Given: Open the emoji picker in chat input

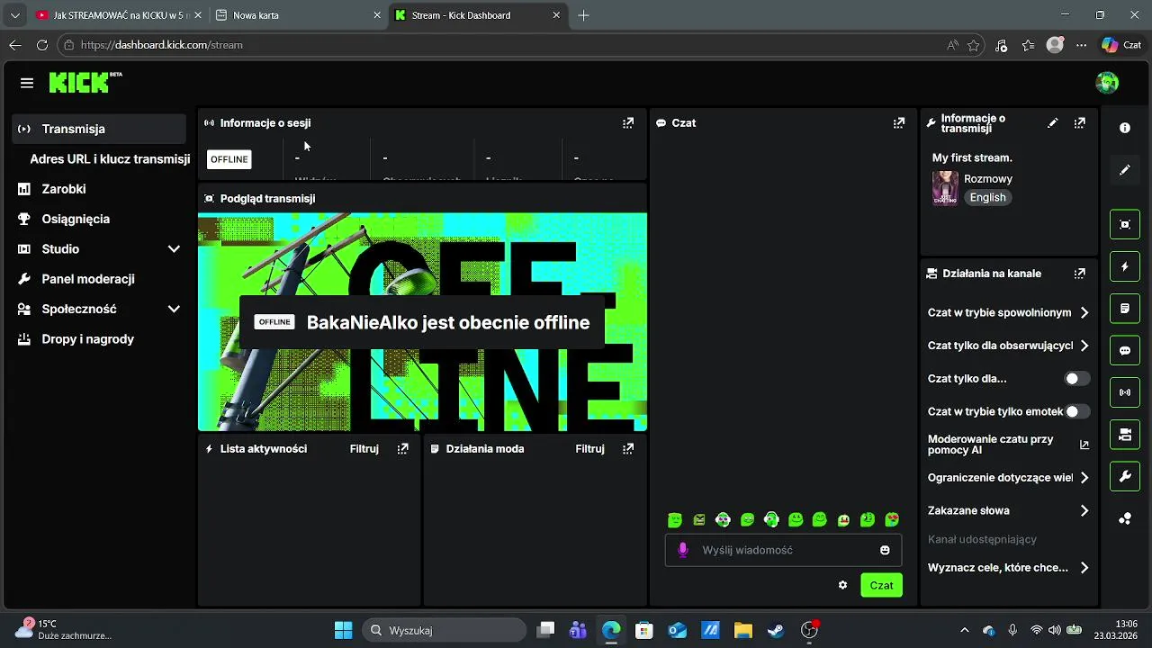Looking at the screenshot, I should (885, 550).
